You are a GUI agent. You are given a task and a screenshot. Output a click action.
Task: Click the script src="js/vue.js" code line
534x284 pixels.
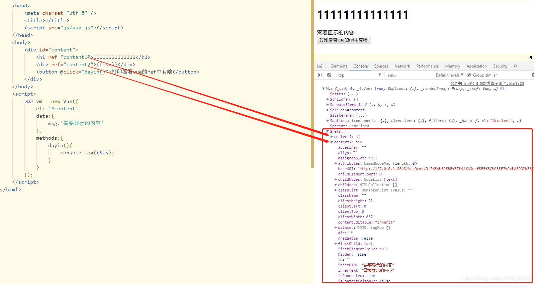click(74, 28)
